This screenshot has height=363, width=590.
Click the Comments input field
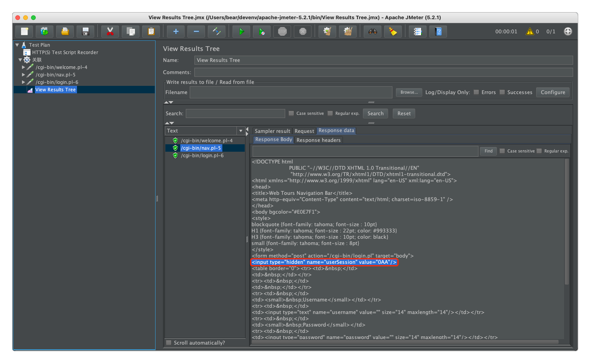pos(383,72)
